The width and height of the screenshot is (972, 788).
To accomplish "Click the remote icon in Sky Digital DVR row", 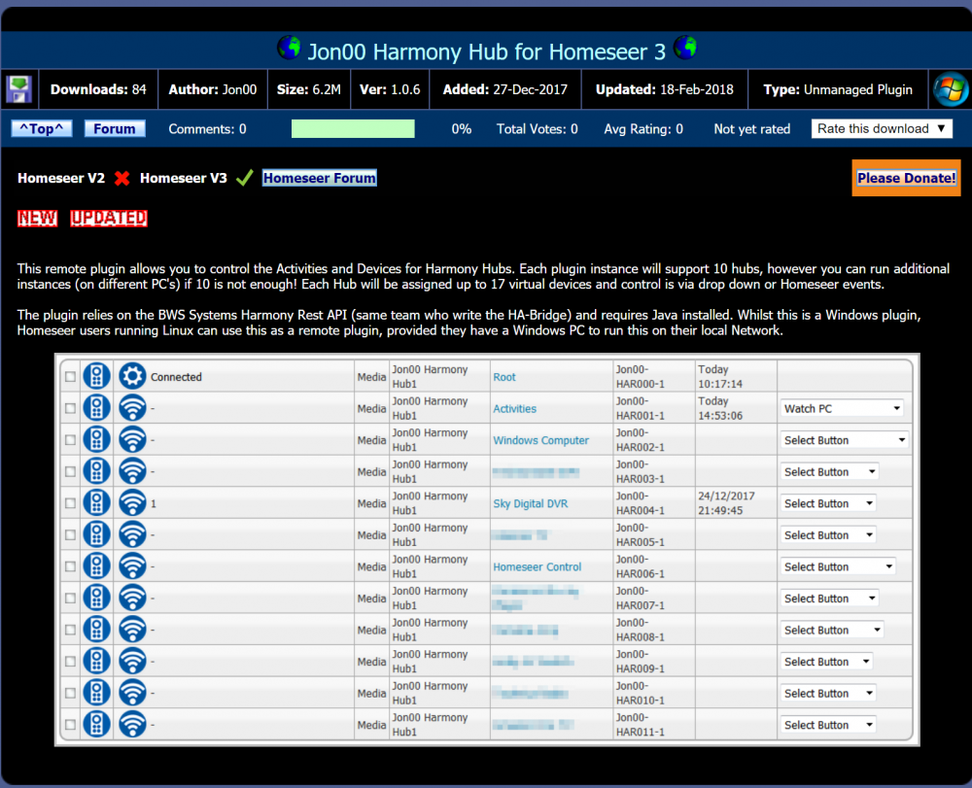I will tap(96, 503).
